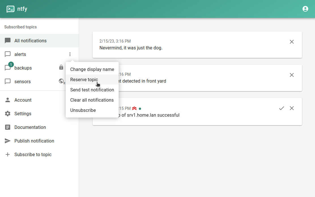Choose 'Clear all notifications' in menu

92,100
